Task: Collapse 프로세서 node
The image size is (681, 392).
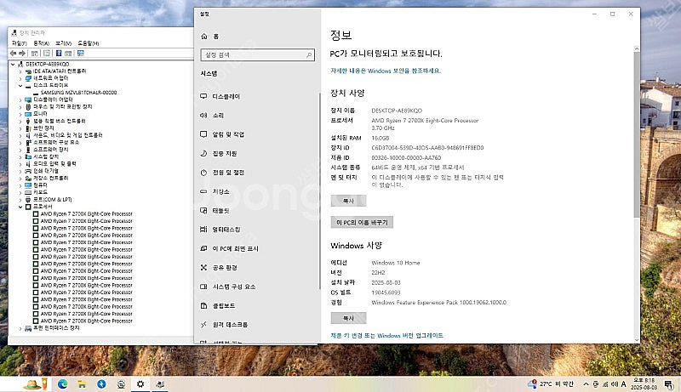Action: coord(20,207)
